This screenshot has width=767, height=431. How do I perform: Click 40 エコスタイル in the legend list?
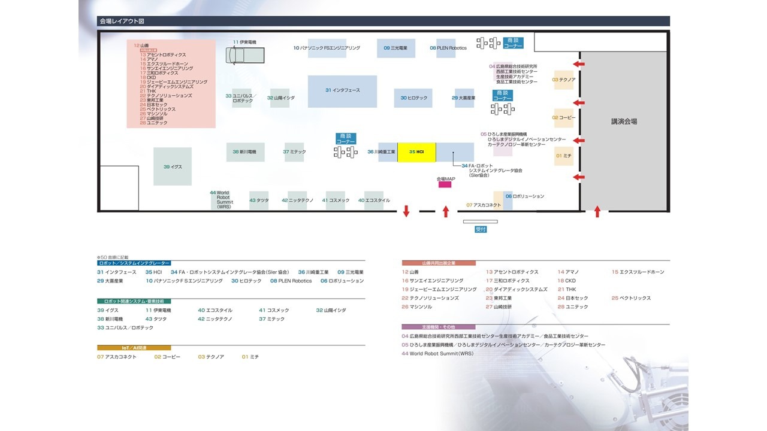point(215,310)
